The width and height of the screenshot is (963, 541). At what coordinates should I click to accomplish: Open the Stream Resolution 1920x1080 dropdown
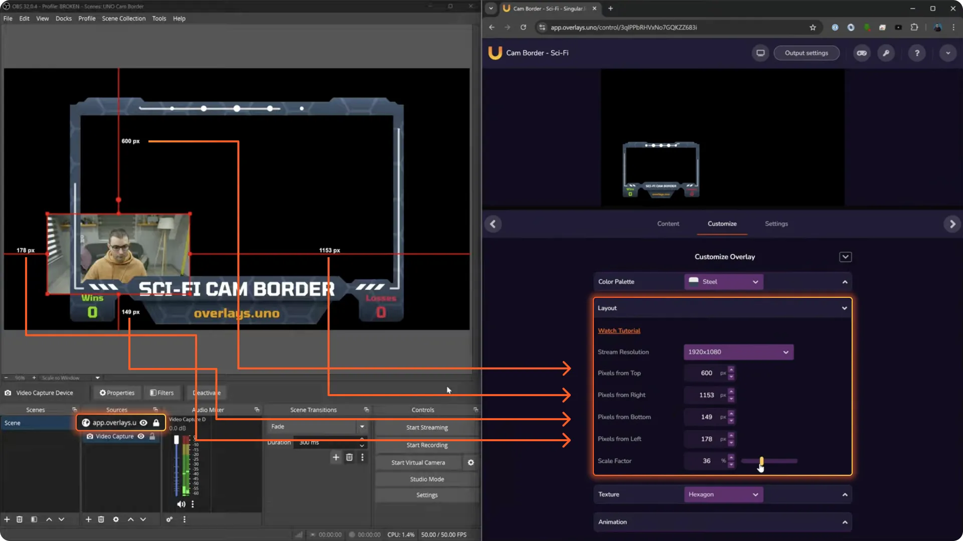click(x=738, y=352)
